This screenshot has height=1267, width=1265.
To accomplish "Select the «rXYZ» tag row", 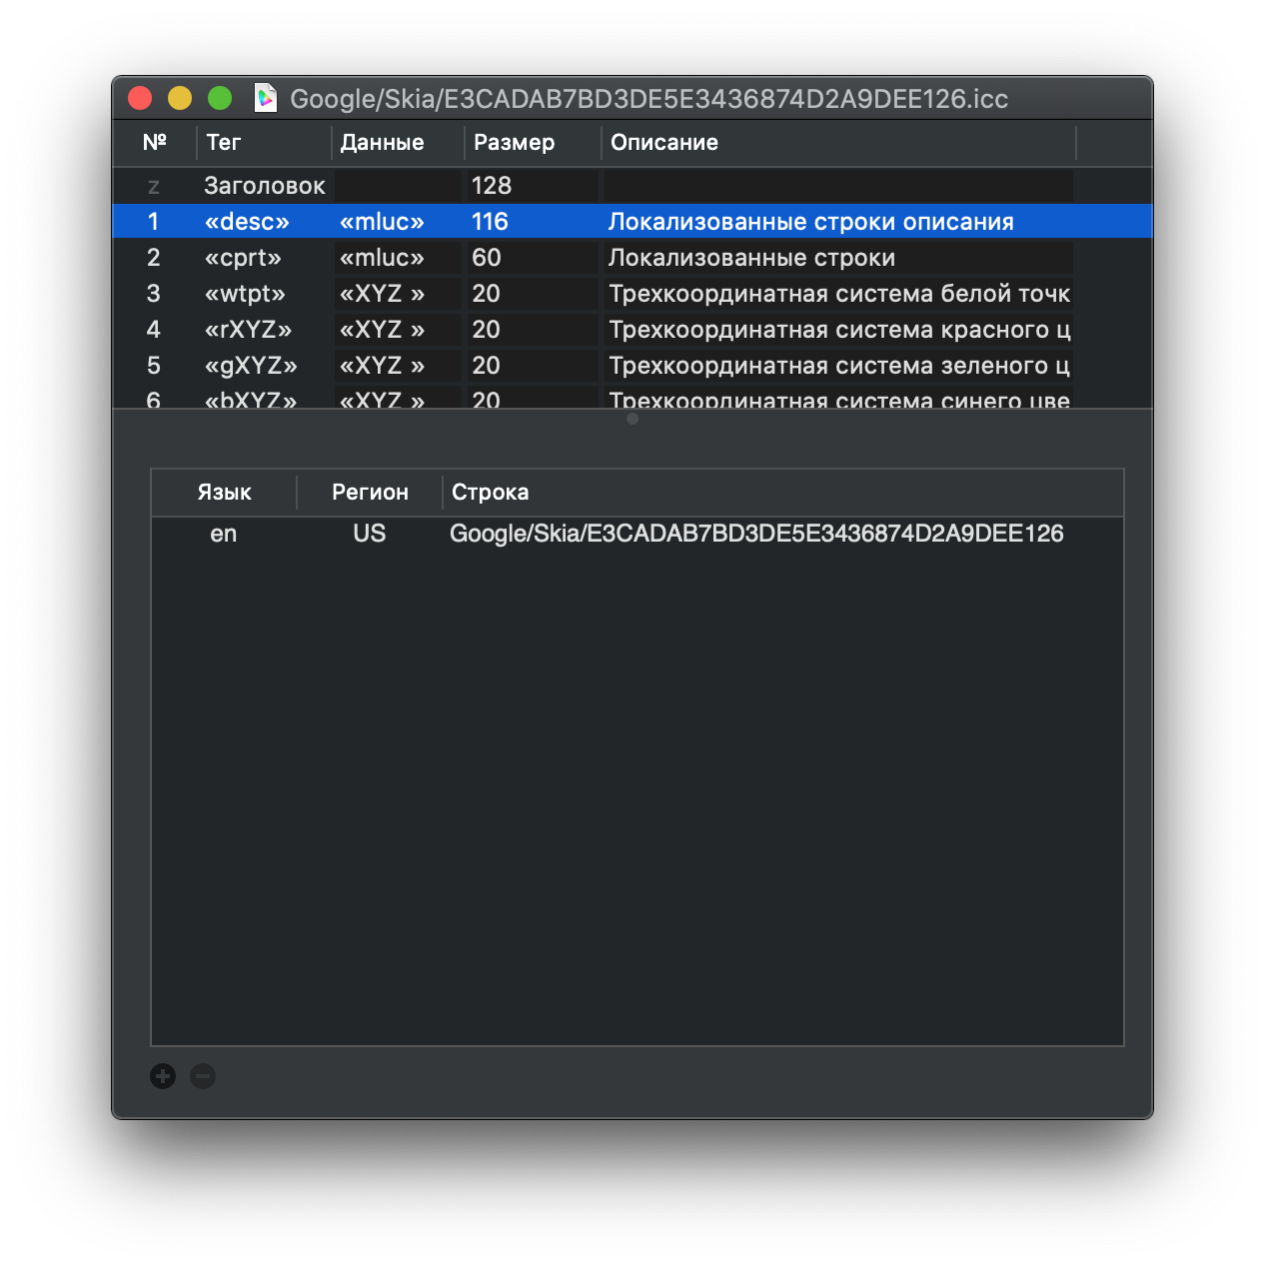I will coord(632,330).
